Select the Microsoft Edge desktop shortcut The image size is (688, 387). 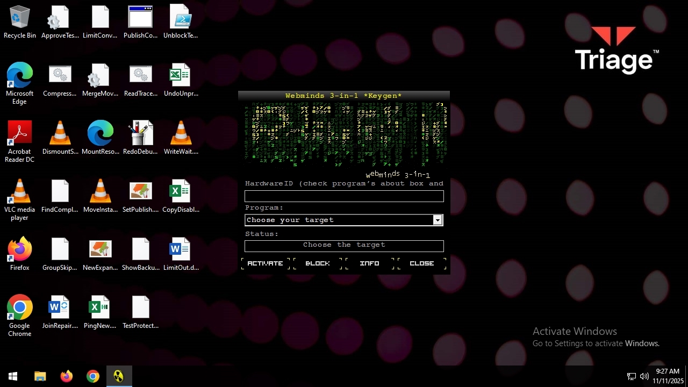[x=20, y=82]
